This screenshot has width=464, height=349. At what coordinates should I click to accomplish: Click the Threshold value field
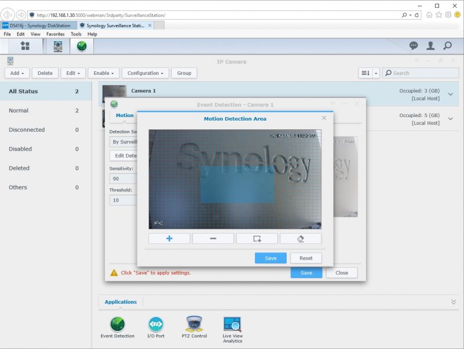coord(124,200)
